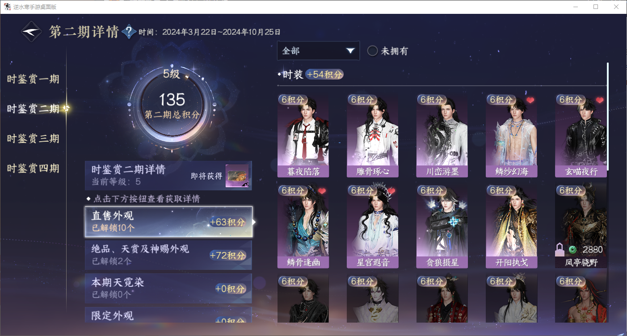Toggle the 未拥有 radio filter

[373, 51]
